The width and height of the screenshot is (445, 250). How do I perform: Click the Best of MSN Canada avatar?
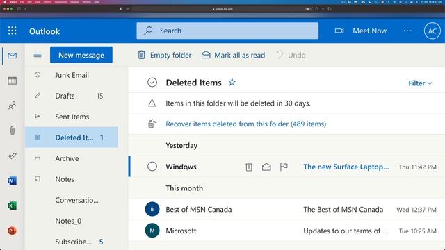pyautogui.click(x=152, y=209)
